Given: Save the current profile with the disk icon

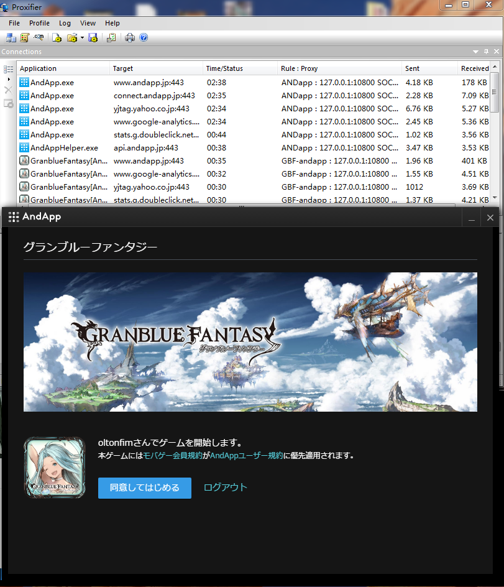Looking at the screenshot, I should pos(93,38).
